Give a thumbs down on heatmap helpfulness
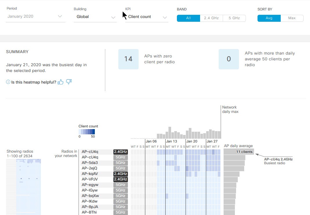Screen dimensions: 310x215 coord(69,82)
